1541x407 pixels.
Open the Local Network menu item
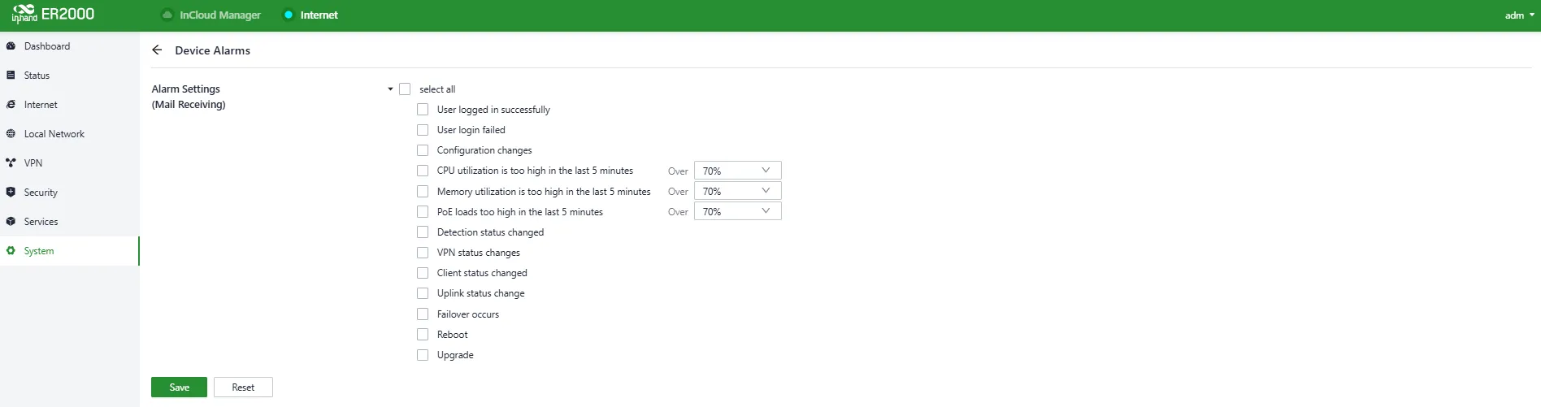pyautogui.click(x=69, y=134)
